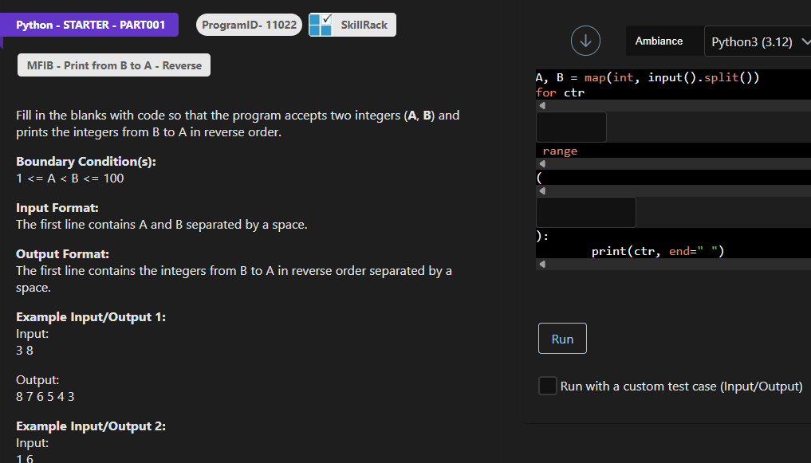Enable the custom test case checkbox
Image resolution: width=811 pixels, height=463 pixels.
tap(547, 385)
